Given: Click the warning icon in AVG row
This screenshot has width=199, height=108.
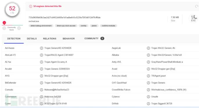Looking at the screenshot, I should pos(42,76).
